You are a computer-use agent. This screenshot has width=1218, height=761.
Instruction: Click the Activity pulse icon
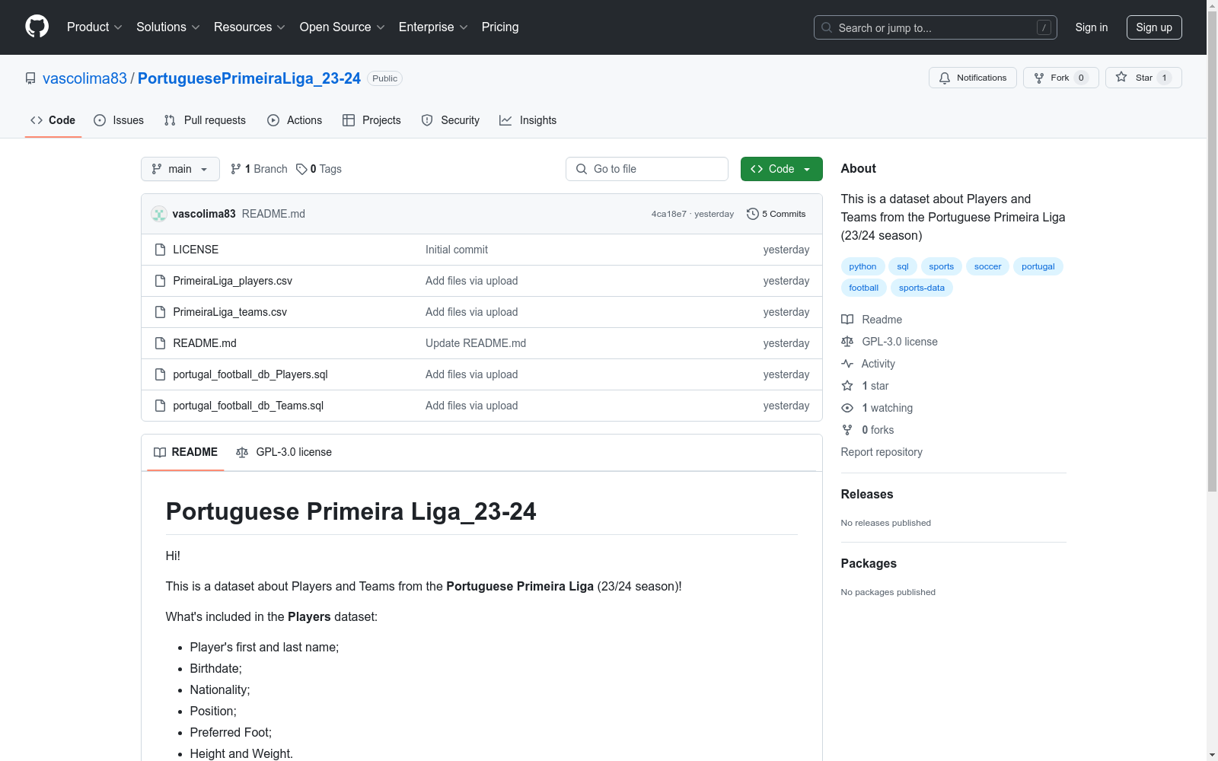click(847, 364)
